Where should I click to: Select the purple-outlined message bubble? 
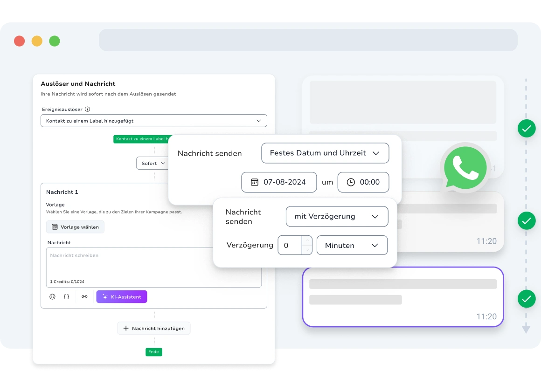pos(403,297)
